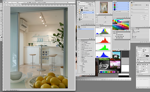Click the trash icon in the Layers panel
This screenshot has width=150, height=92.
(93, 24)
